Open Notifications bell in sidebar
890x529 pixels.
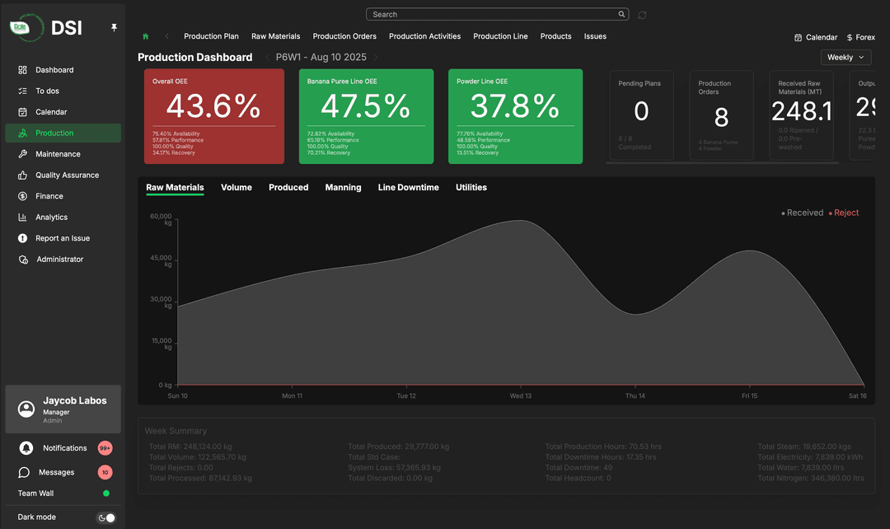click(26, 448)
